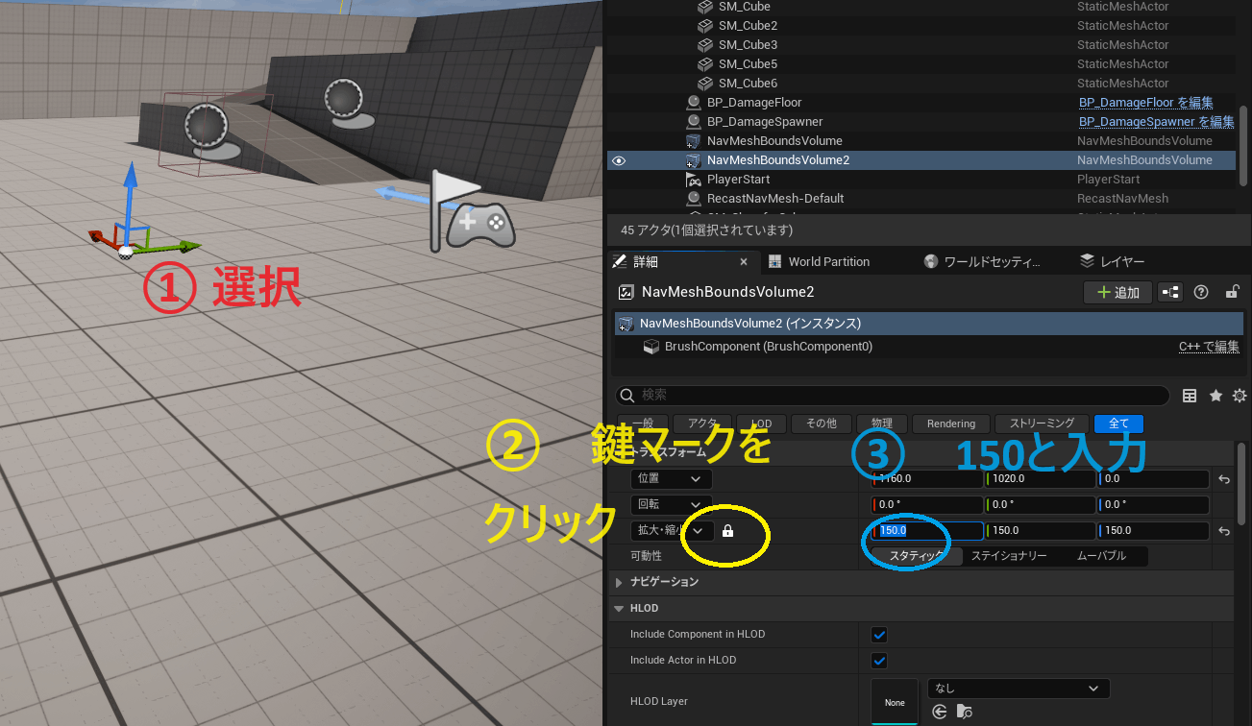Click the mesh icon beside SM_Cube3
The image size is (1252, 726).
pyautogui.click(x=704, y=45)
